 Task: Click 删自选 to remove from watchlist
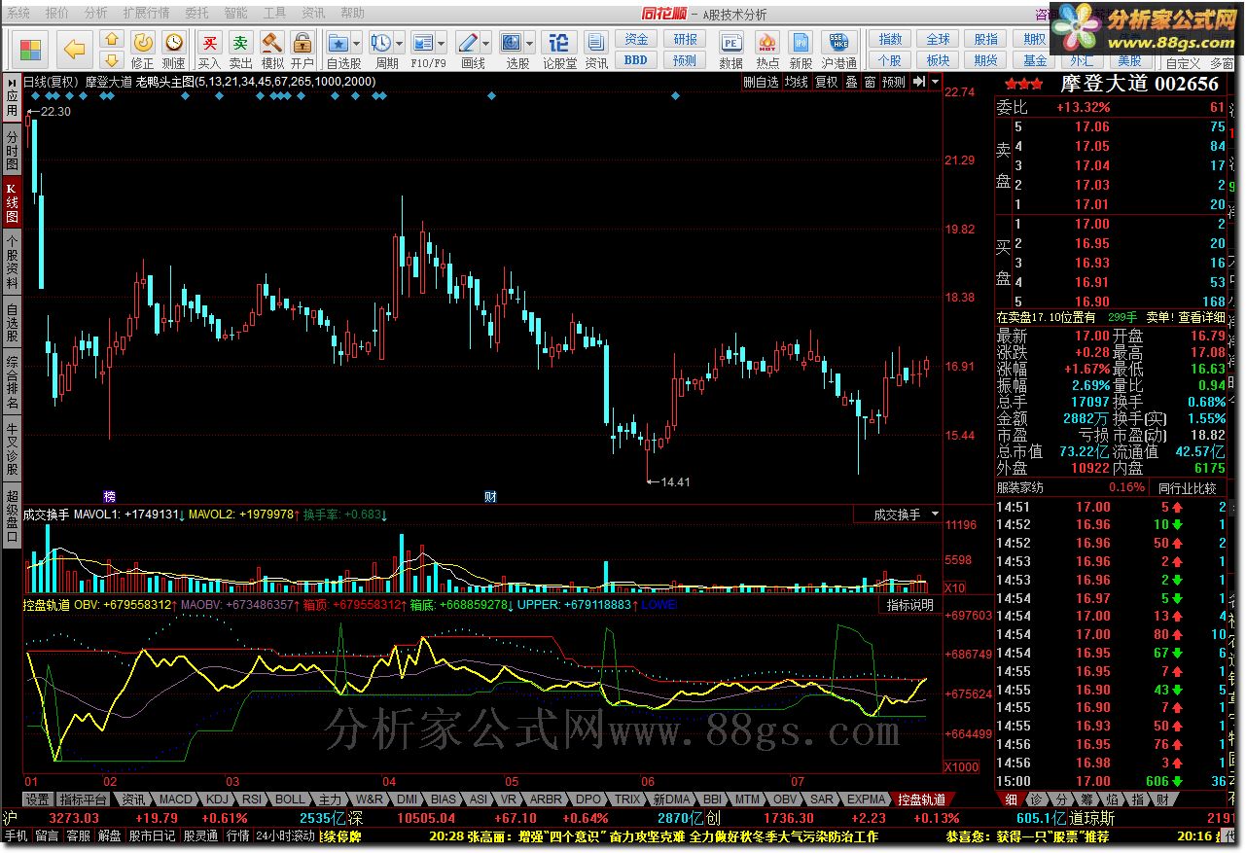point(761,82)
